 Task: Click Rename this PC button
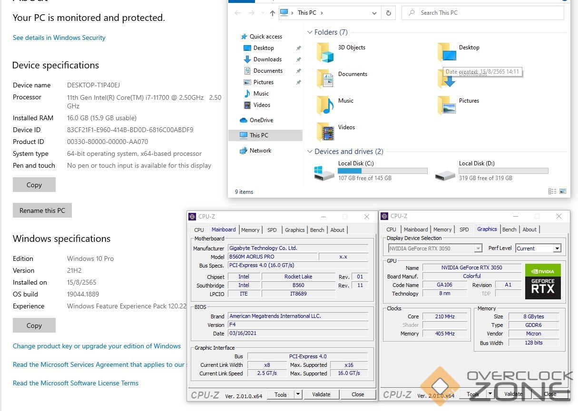42,210
